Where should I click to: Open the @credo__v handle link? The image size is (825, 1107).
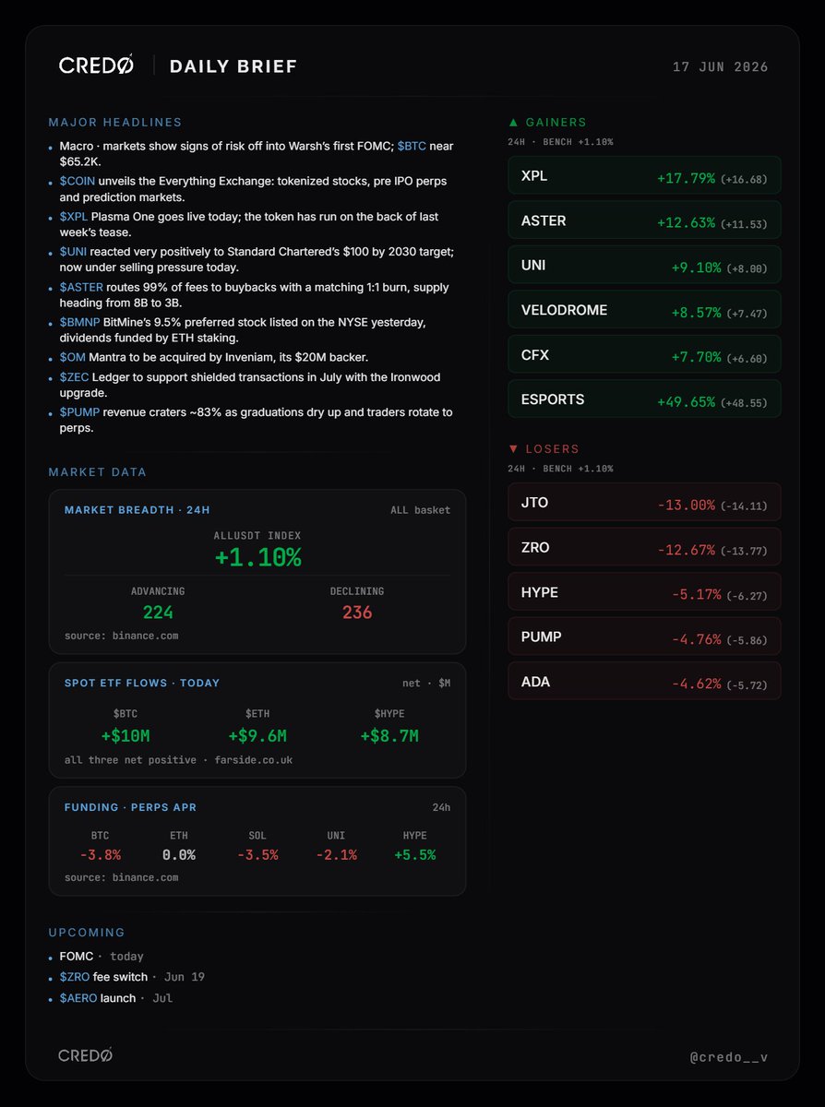[729, 1056]
